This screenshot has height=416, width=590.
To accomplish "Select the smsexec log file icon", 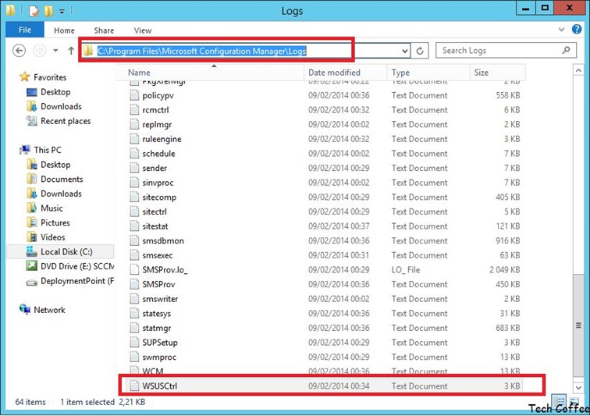I will (134, 255).
